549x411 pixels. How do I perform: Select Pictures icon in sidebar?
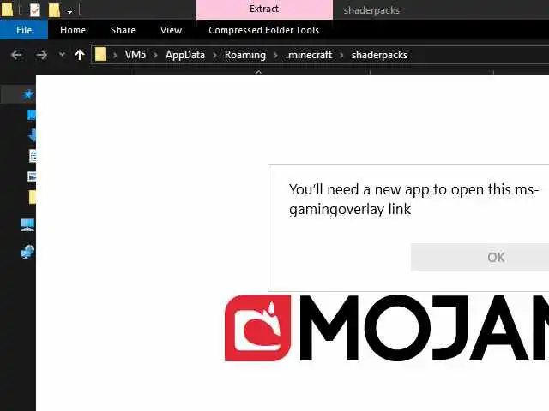click(x=32, y=176)
